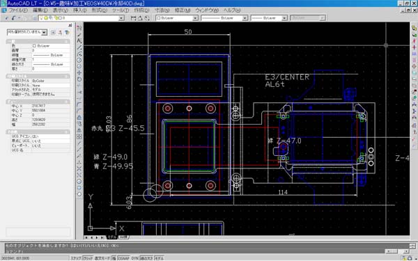This screenshot has height=261, width=418.
Task: Click the 色 ByLayer color swatch in properties
Action: (34, 46)
